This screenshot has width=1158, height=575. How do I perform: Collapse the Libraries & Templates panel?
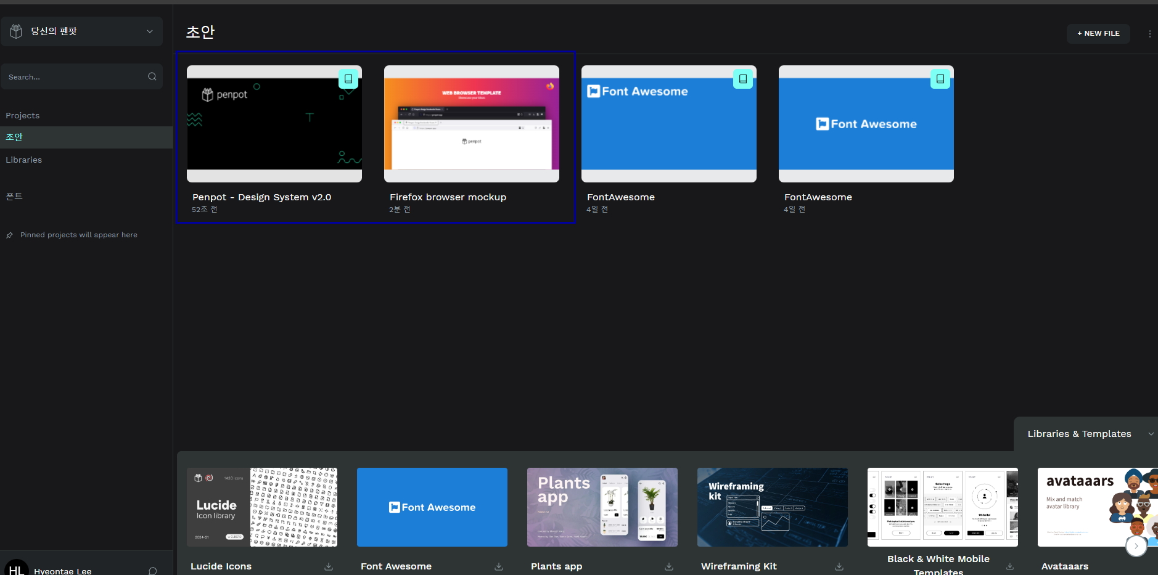click(1086, 434)
